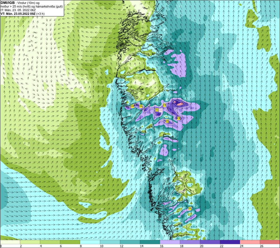This screenshot has height=248, width=280.
Task: Select the 12–14 m/s teal swatch
Action: pyautogui.click(x=130, y=242)
